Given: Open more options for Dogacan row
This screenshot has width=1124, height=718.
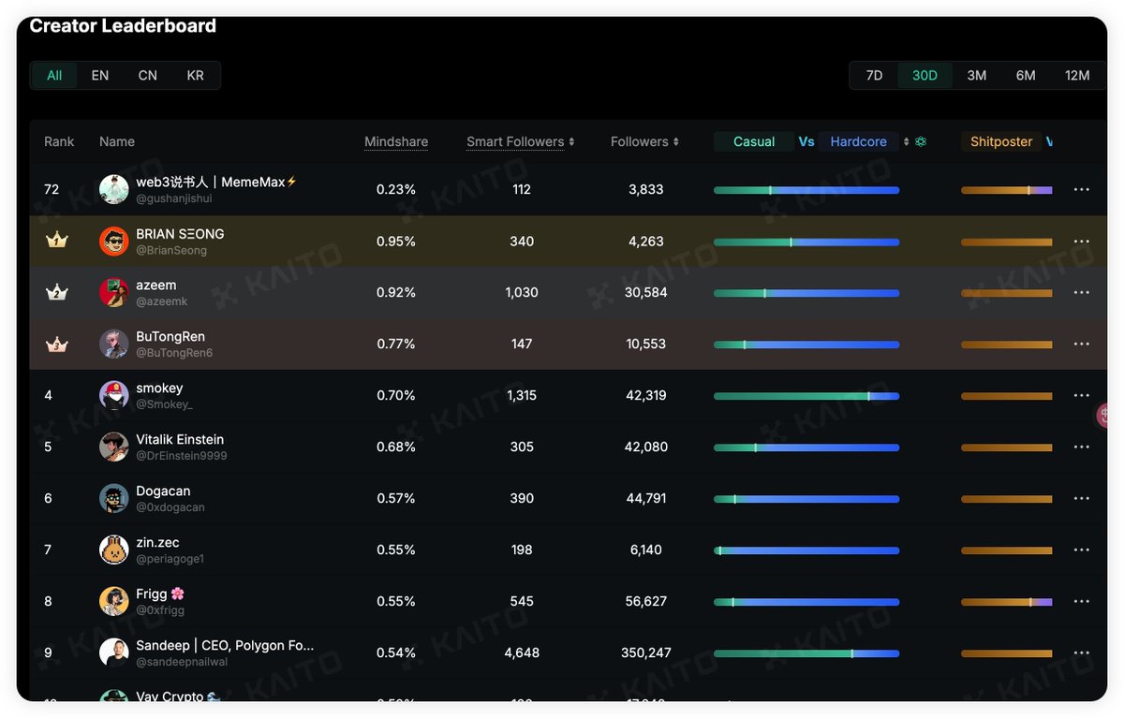Looking at the screenshot, I should (1081, 498).
